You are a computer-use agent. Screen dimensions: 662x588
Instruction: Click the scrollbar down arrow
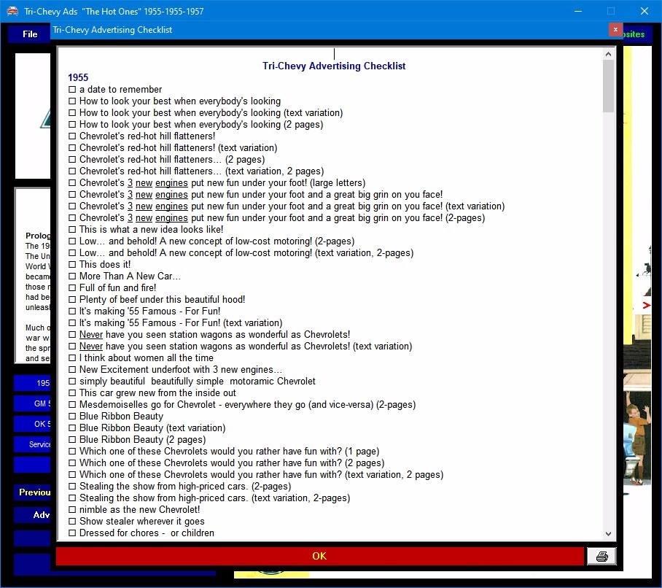(x=608, y=533)
